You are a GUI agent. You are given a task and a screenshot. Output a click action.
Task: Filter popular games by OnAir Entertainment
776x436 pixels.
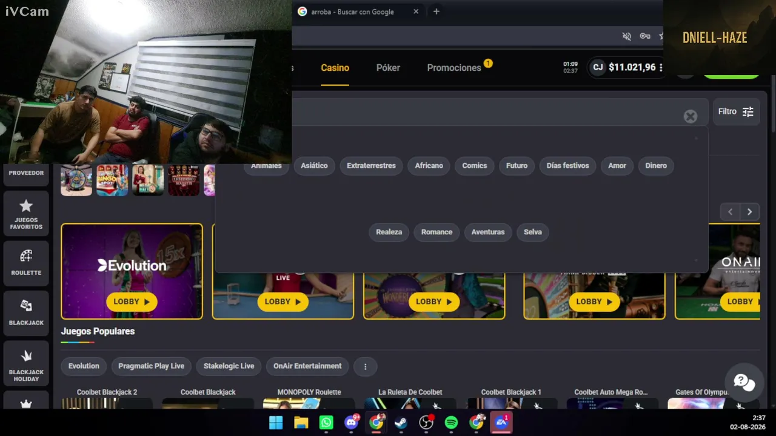307,366
